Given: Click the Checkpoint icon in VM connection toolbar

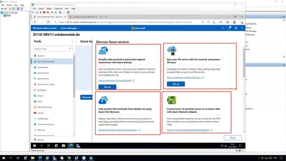Looking at the screenshot, I should [x=60, y=13].
